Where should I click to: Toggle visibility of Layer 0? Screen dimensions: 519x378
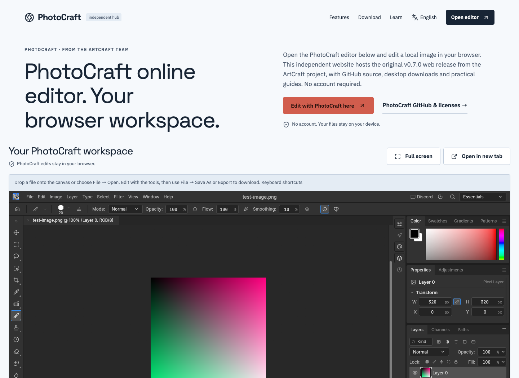coord(415,373)
